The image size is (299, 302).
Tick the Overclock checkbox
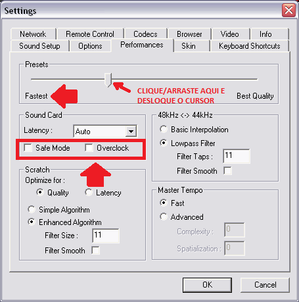[x=89, y=147]
